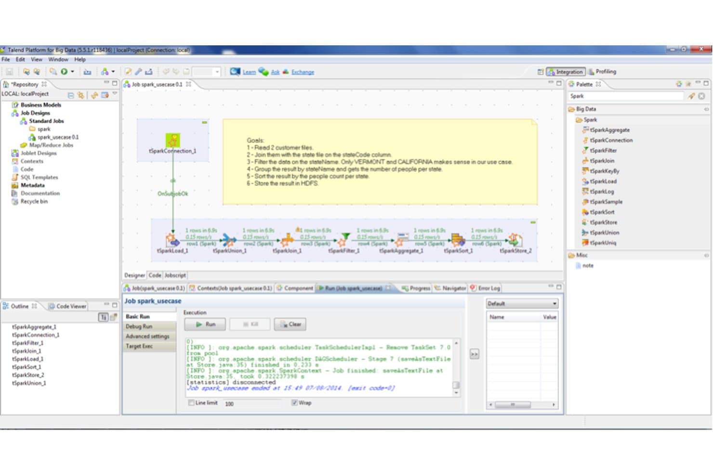Switch to the Profiling perspective
Image resolution: width=713 pixels, height=476 pixels.
coord(602,71)
